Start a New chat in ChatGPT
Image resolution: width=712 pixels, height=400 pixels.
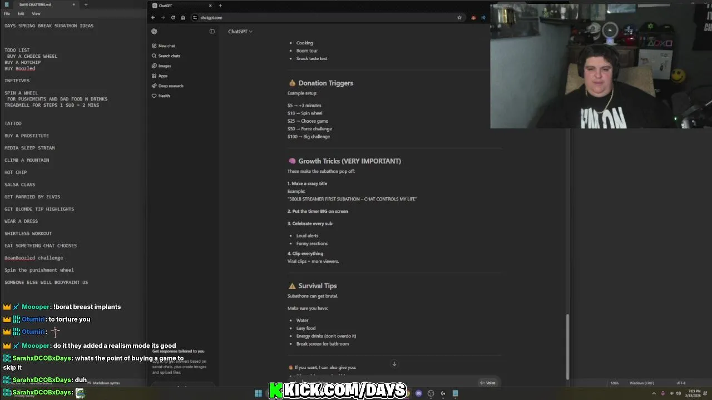(x=163, y=46)
